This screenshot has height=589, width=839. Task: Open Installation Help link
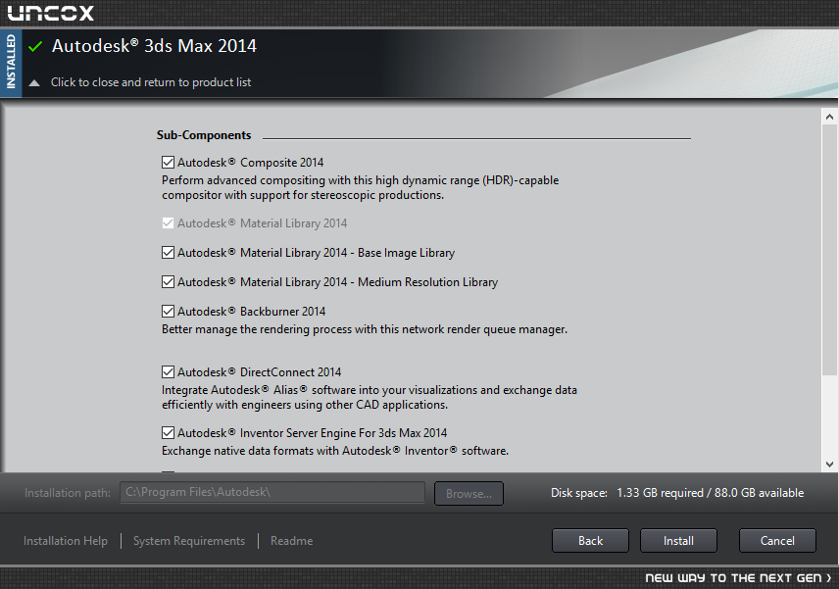click(x=66, y=541)
